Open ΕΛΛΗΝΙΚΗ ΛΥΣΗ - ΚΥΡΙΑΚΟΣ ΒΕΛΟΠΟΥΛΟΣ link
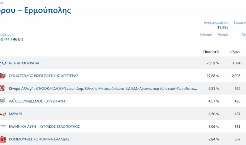Image resolution: width=246 pixels, height=145 pixels. (44, 126)
